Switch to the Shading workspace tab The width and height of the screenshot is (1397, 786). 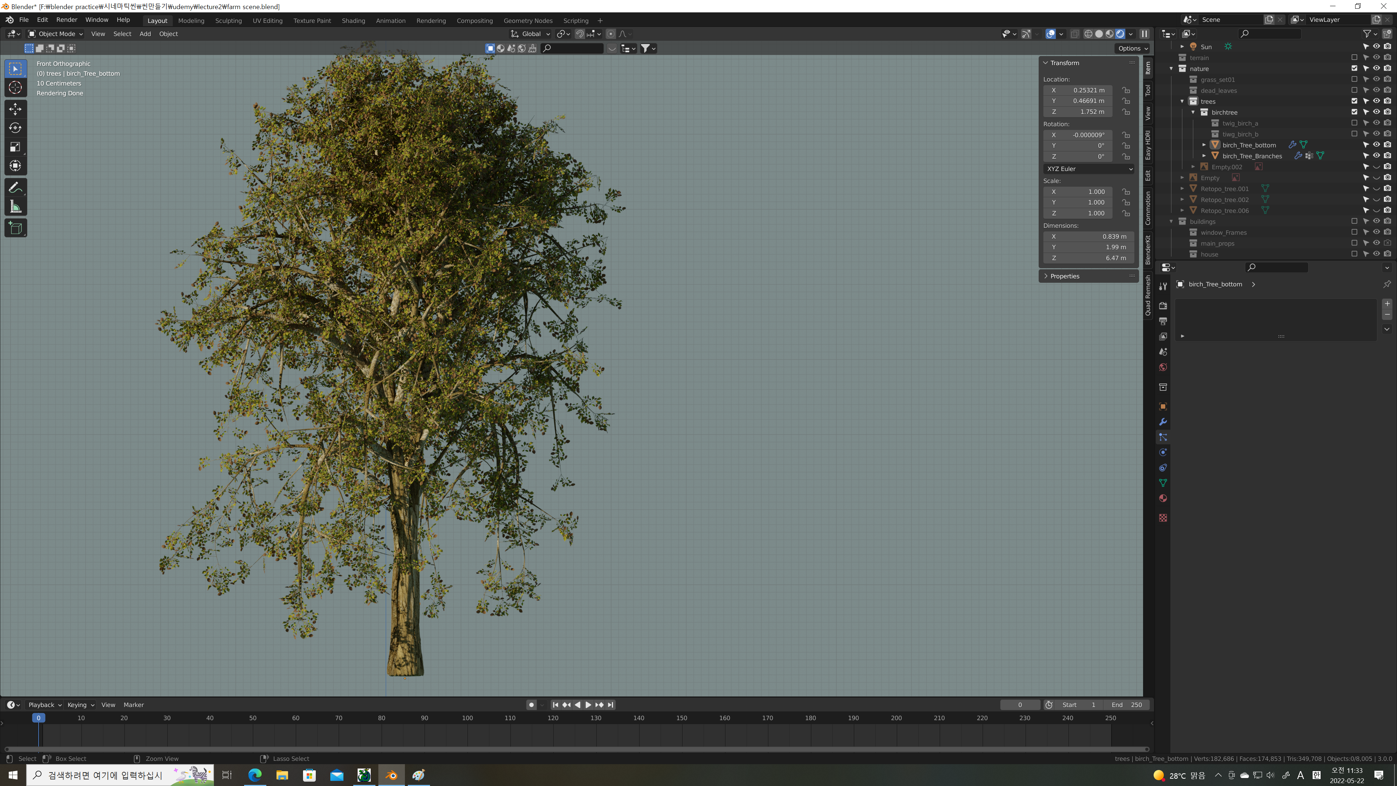[353, 21]
